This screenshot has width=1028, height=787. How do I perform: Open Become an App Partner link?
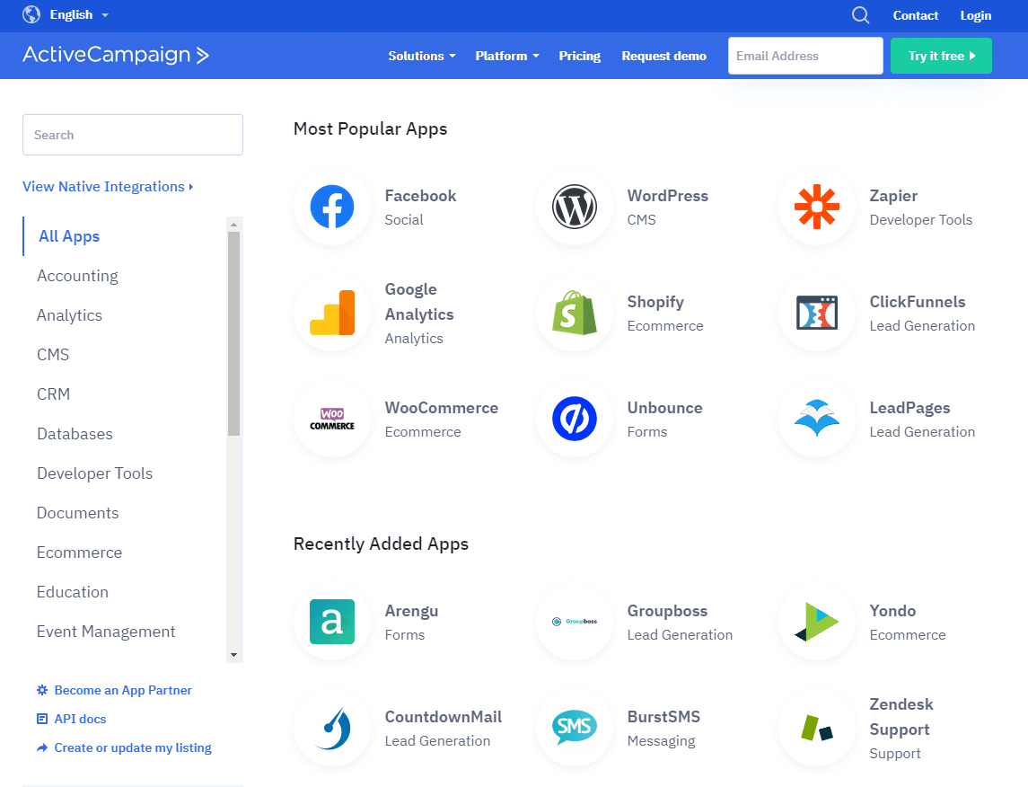pyautogui.click(x=123, y=690)
